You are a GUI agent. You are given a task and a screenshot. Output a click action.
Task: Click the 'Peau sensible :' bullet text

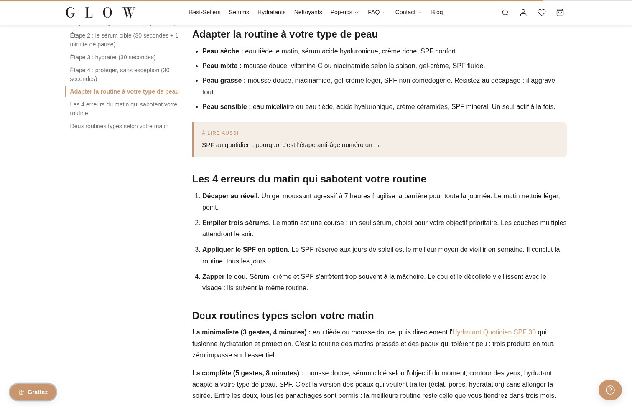[227, 107]
